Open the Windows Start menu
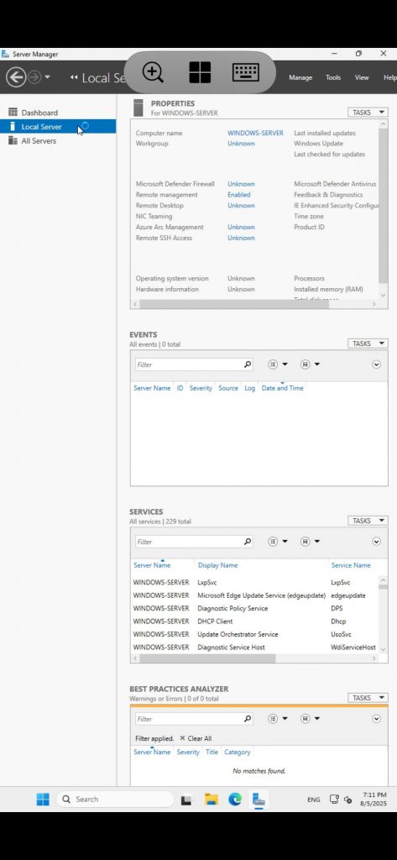 pyautogui.click(x=43, y=800)
